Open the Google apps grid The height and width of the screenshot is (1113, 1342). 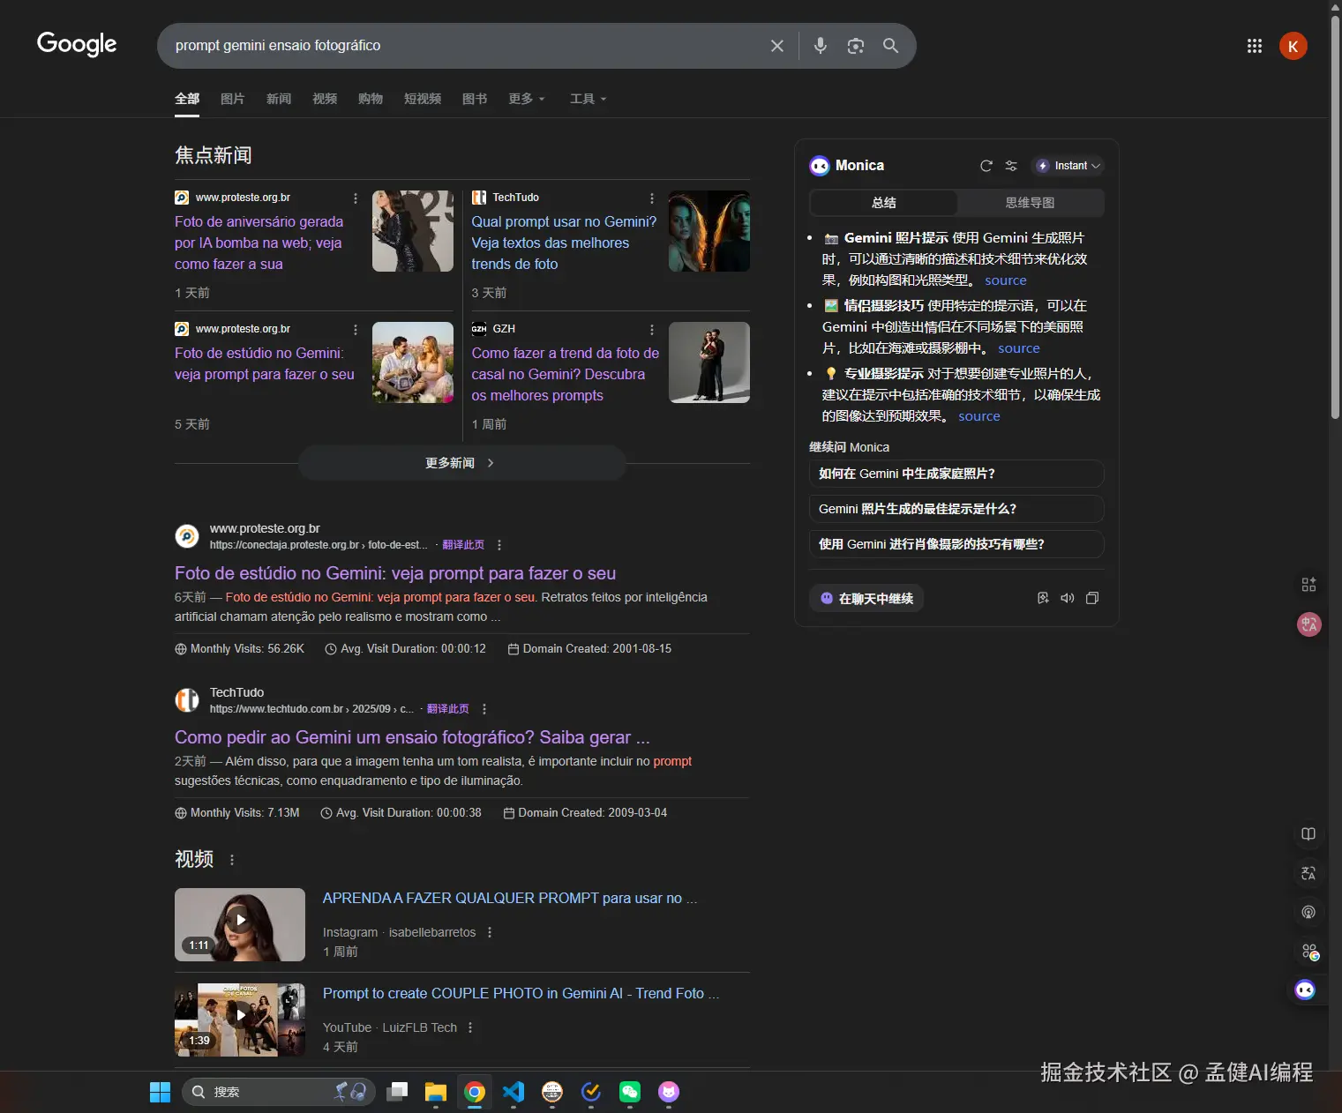pyautogui.click(x=1255, y=46)
